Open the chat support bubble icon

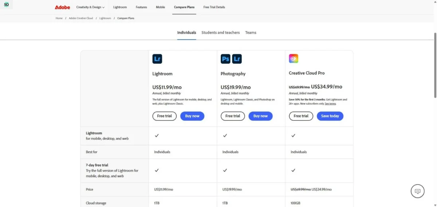418,191
